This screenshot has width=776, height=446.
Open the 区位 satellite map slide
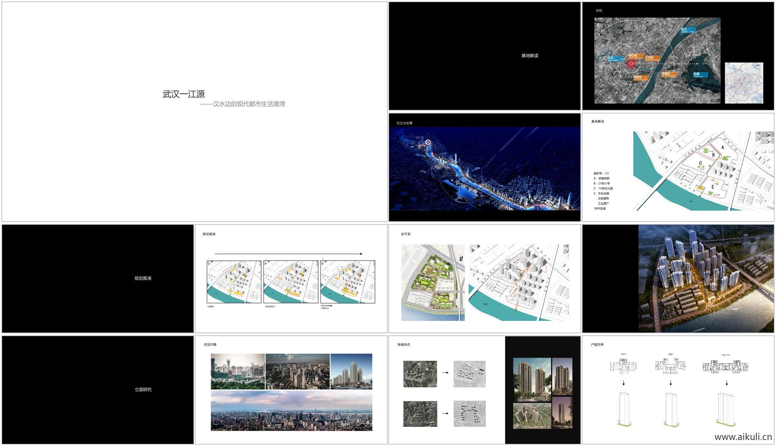click(678, 56)
